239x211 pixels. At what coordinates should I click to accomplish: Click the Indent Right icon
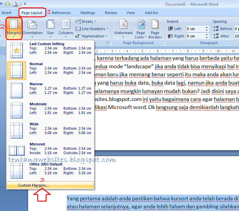tap(170, 36)
